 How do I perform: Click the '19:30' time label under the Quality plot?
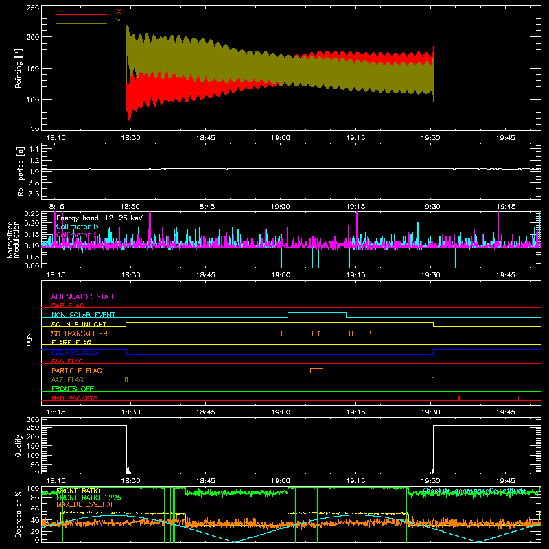pyautogui.click(x=431, y=481)
